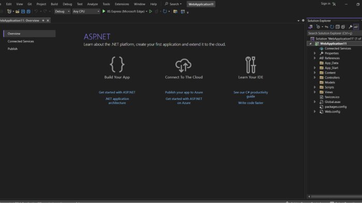Image resolution: width=362 pixels, height=203 pixels.
Task: Open the Extensions menu
Action: (x=122, y=4)
